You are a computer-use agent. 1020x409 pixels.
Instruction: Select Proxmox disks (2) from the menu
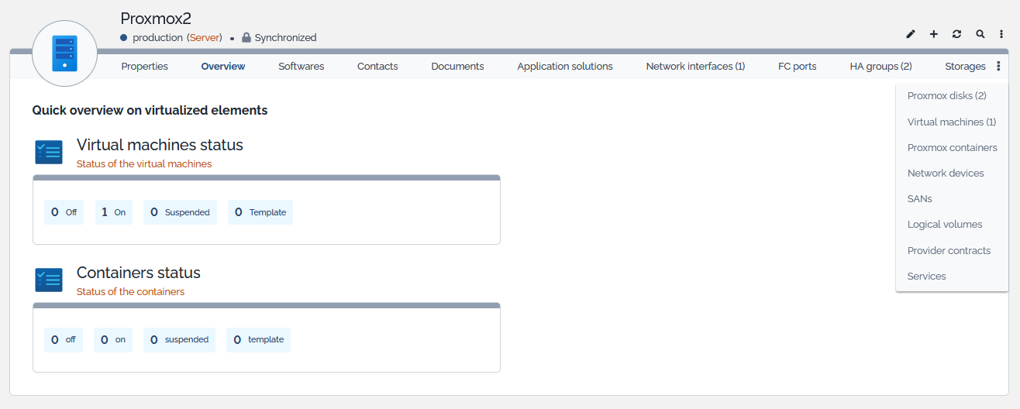coord(946,96)
